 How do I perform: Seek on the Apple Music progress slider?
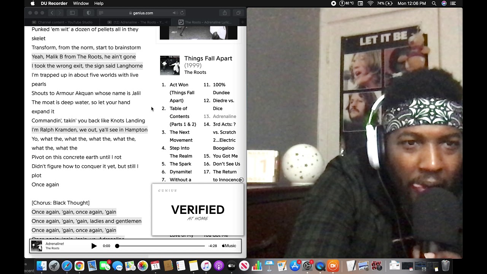tap(161, 246)
